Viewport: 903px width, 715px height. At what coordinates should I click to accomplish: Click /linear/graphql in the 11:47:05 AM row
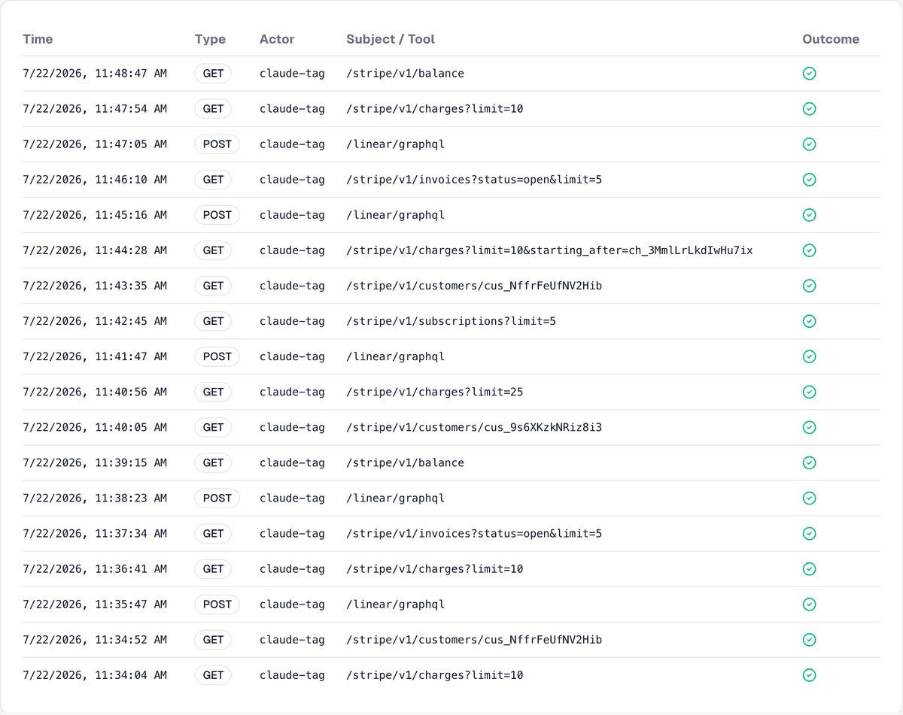[x=396, y=144]
